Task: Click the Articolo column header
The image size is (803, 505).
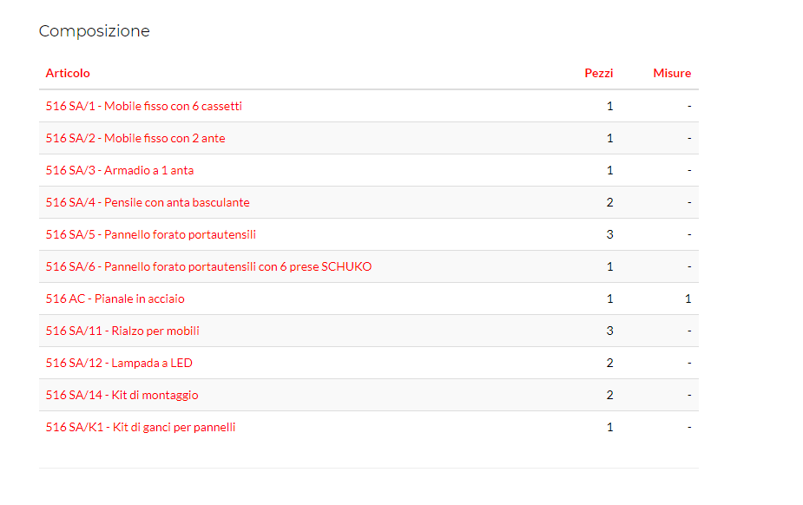Action: [68, 73]
